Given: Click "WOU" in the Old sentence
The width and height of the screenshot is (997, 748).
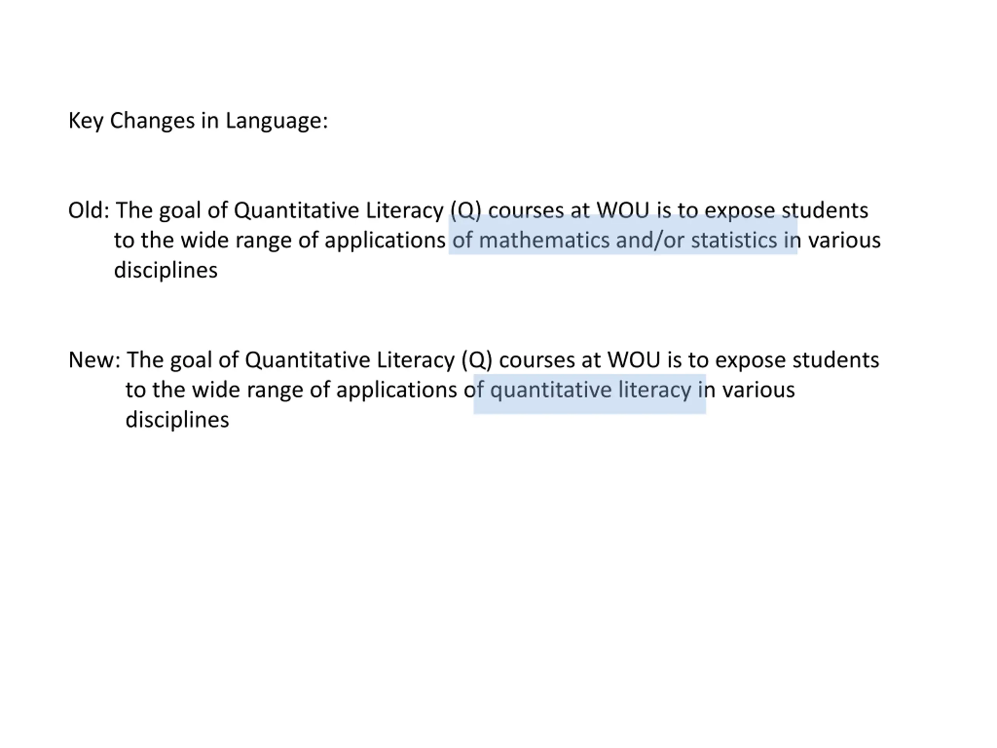Looking at the screenshot, I should (x=623, y=210).
